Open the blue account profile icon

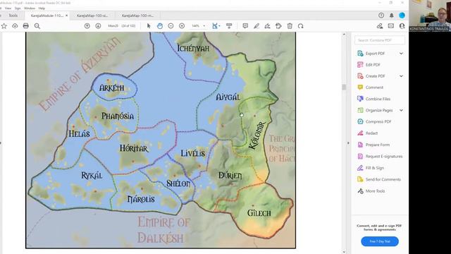[402, 16]
